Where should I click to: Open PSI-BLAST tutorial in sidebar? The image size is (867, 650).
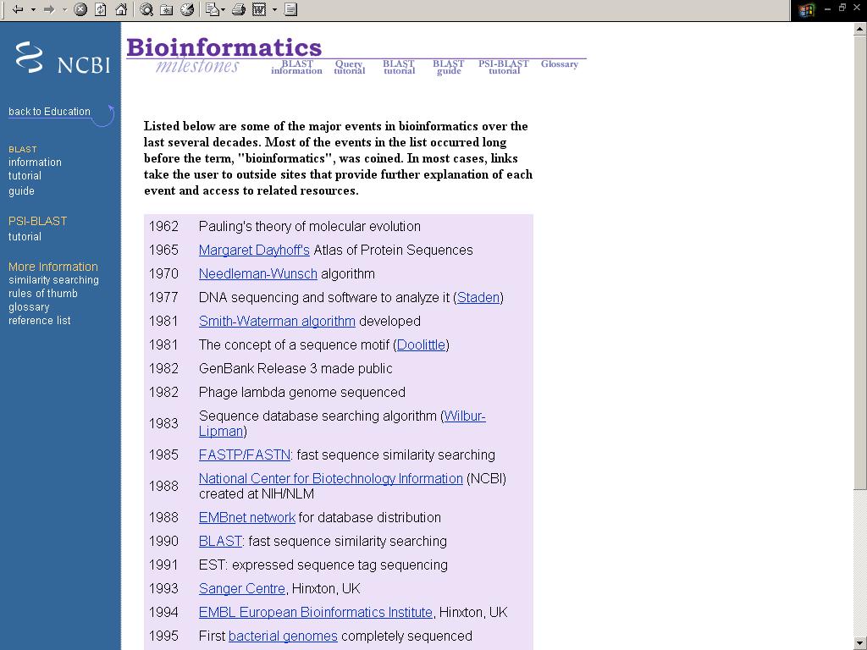pyautogui.click(x=25, y=237)
